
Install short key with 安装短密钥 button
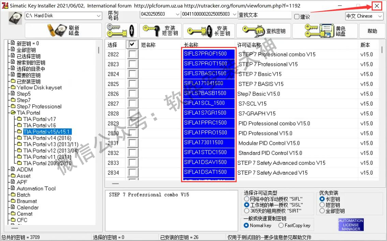click(x=161, y=31)
